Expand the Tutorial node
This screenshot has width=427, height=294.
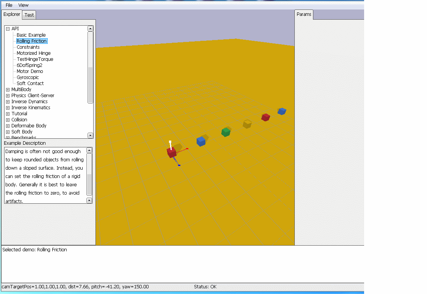point(8,114)
